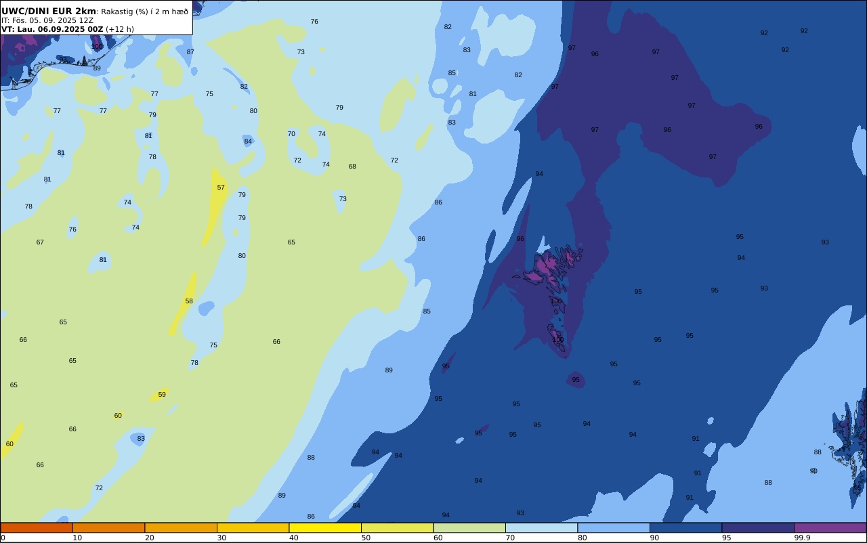Click the 95–99.9 navy legend swatch
This screenshot has width=867, height=543.
pyautogui.click(x=758, y=527)
